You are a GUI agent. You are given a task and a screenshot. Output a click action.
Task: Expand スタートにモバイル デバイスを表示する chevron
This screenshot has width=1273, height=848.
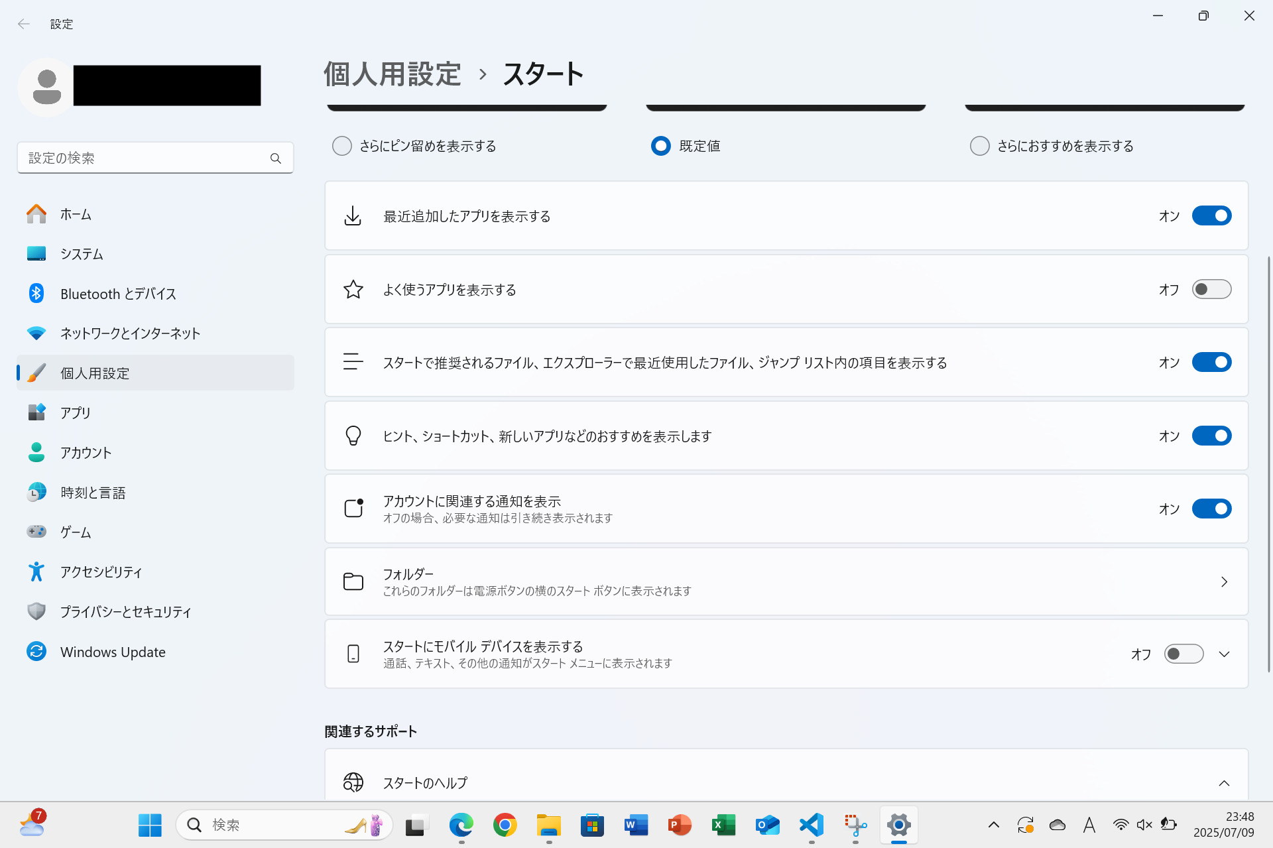coord(1224,654)
